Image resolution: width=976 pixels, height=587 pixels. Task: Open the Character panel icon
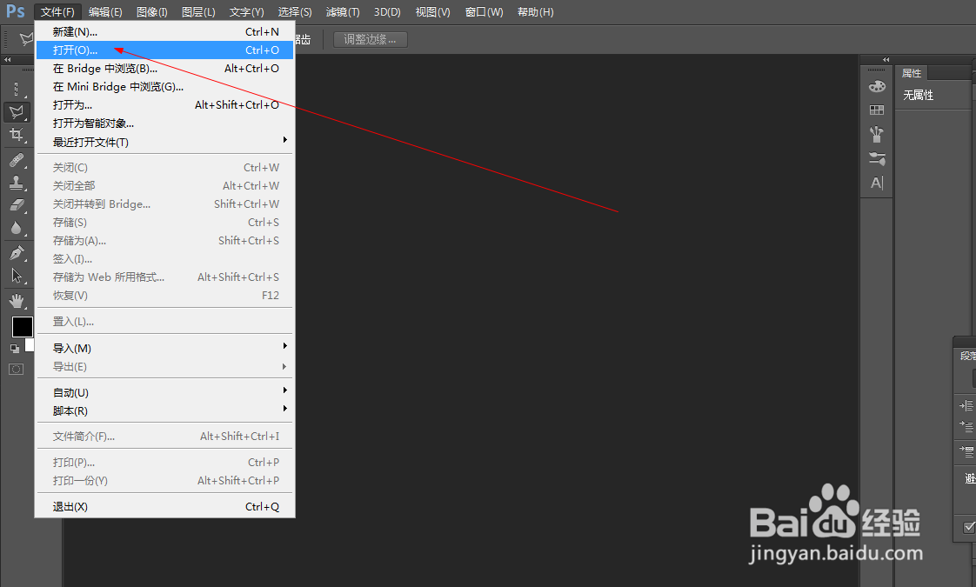pos(877,183)
